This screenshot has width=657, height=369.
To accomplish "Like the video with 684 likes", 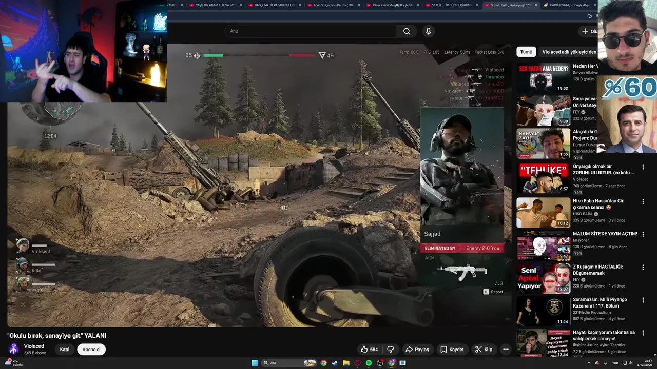I will point(370,350).
